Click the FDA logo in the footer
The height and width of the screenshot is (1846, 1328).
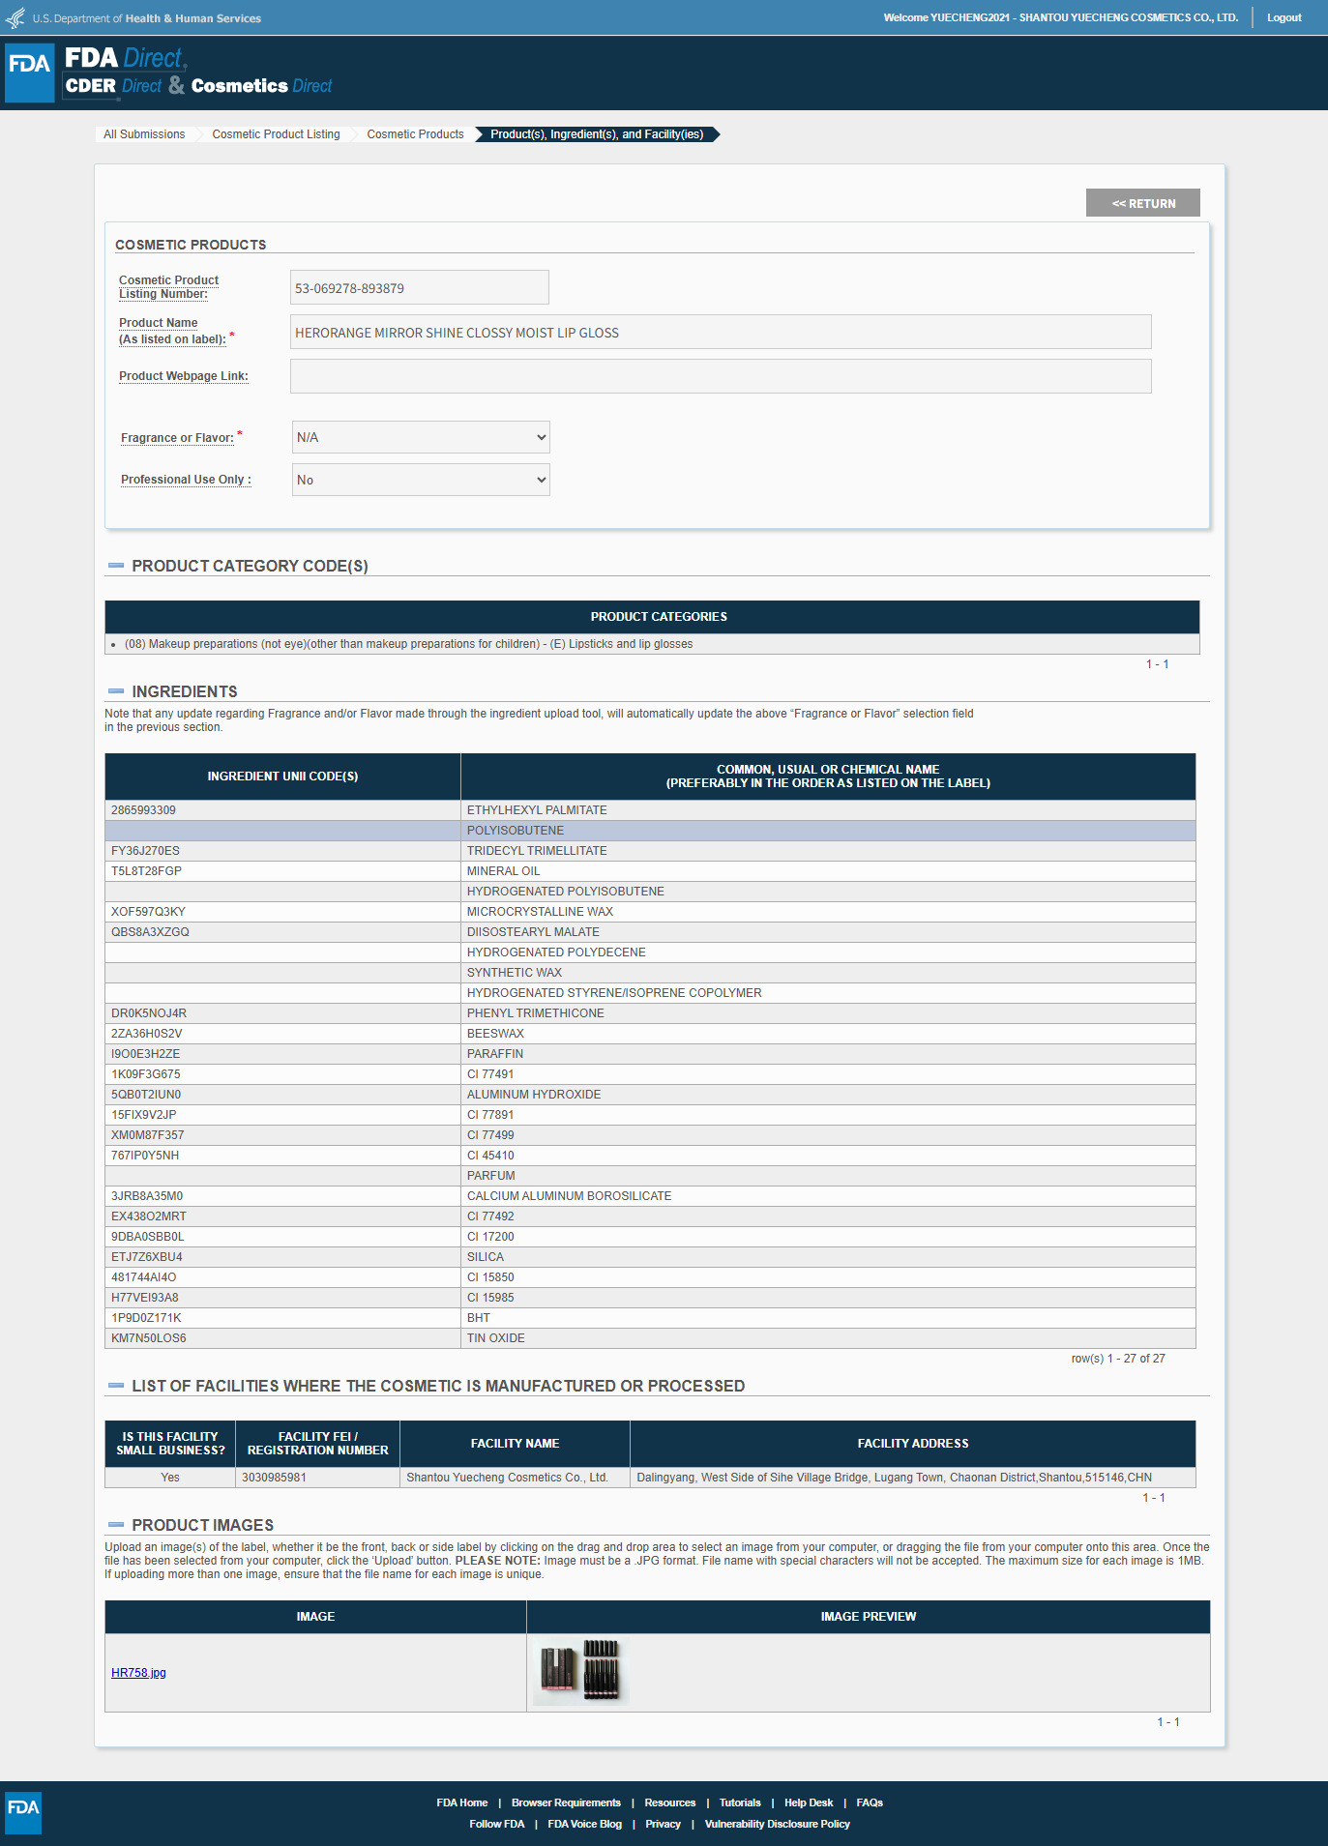23,1807
